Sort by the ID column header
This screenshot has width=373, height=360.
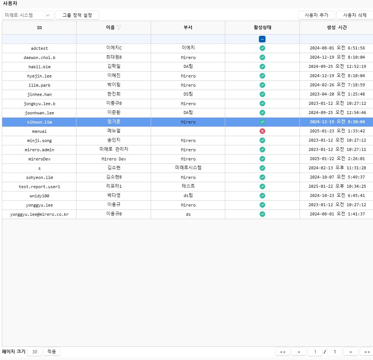[39, 28]
